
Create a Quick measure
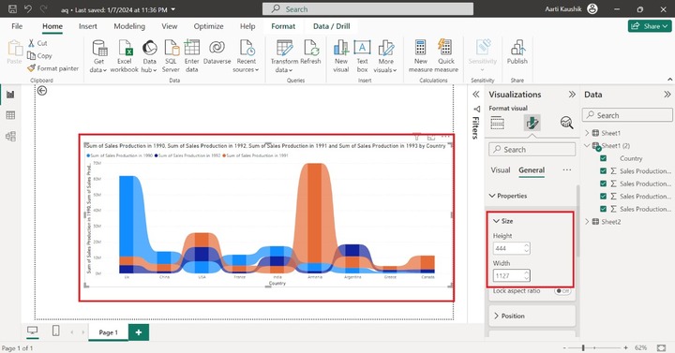tap(445, 56)
